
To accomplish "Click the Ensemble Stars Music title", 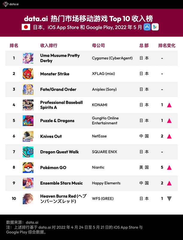I will [x=62, y=183].
